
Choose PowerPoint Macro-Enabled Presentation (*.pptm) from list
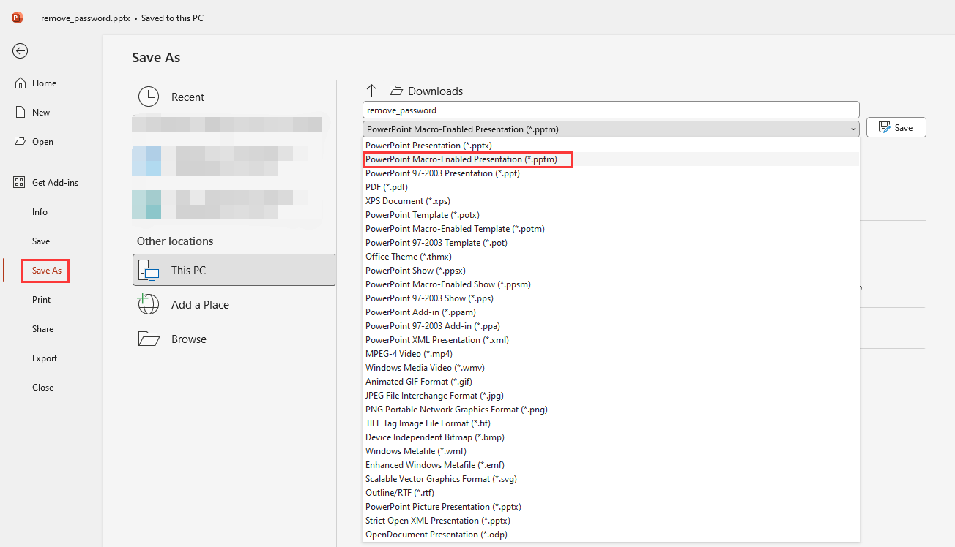(611, 159)
